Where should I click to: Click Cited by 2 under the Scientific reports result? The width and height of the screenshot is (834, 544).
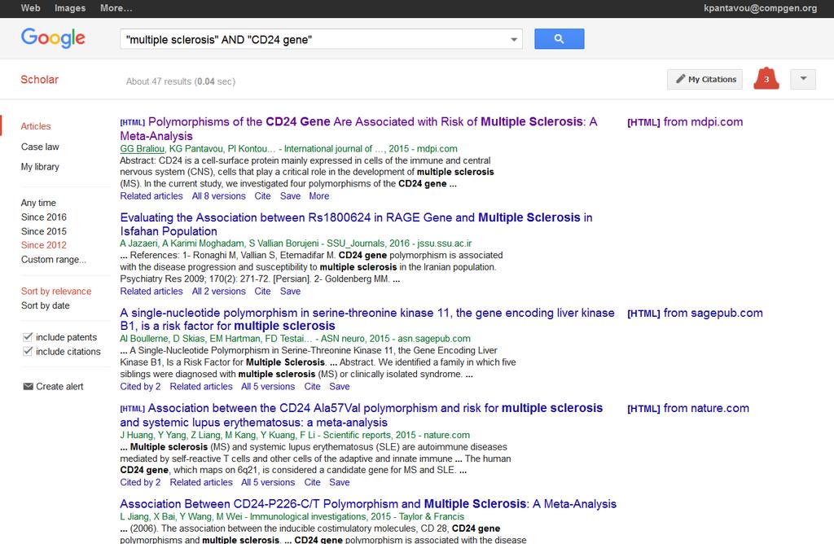140,482
